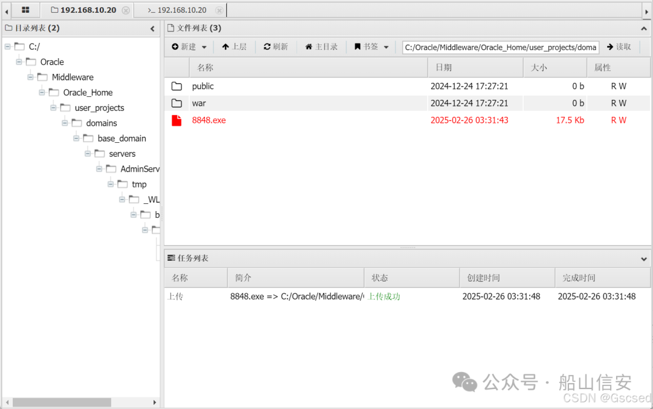Click the path input field

pyautogui.click(x=501, y=47)
